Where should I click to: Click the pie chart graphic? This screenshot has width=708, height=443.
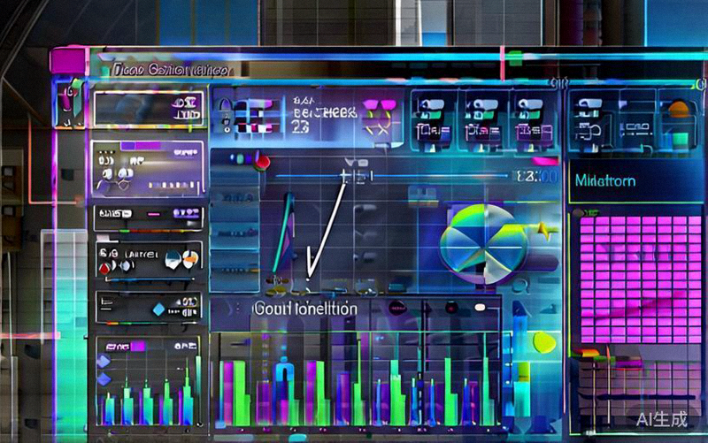(x=483, y=238)
